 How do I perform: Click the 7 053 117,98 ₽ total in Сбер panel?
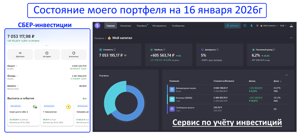point(21,36)
